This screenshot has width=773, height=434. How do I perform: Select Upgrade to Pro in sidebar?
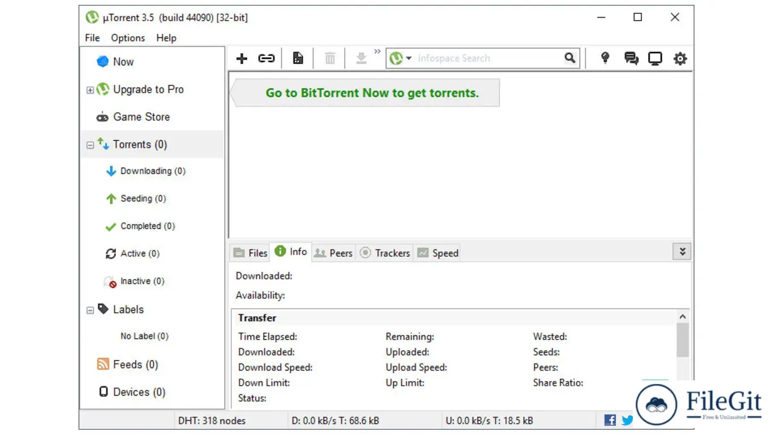(x=148, y=89)
